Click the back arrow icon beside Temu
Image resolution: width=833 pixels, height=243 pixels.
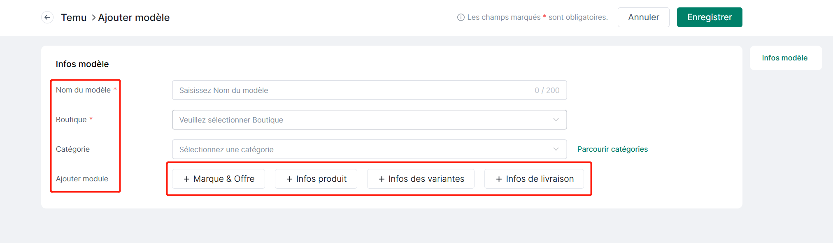(x=47, y=17)
